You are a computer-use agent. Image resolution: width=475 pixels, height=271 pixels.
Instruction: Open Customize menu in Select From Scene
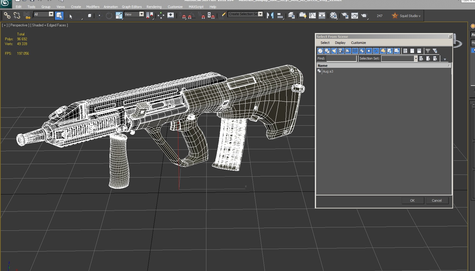(x=358, y=43)
